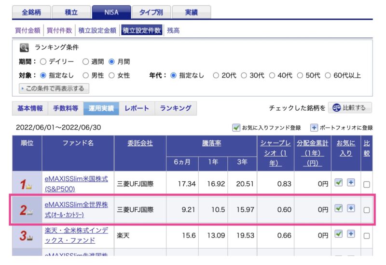Screen dimensions: 386x265
Task: Check compare box for 楽天・全米株式
Action: coord(367,236)
